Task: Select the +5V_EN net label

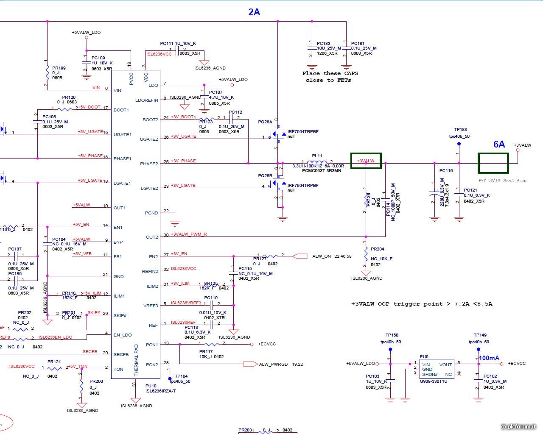Action: 81,225
